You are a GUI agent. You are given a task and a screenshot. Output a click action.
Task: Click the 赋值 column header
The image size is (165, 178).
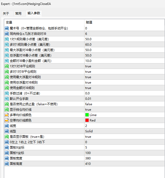[x=89, y=22]
